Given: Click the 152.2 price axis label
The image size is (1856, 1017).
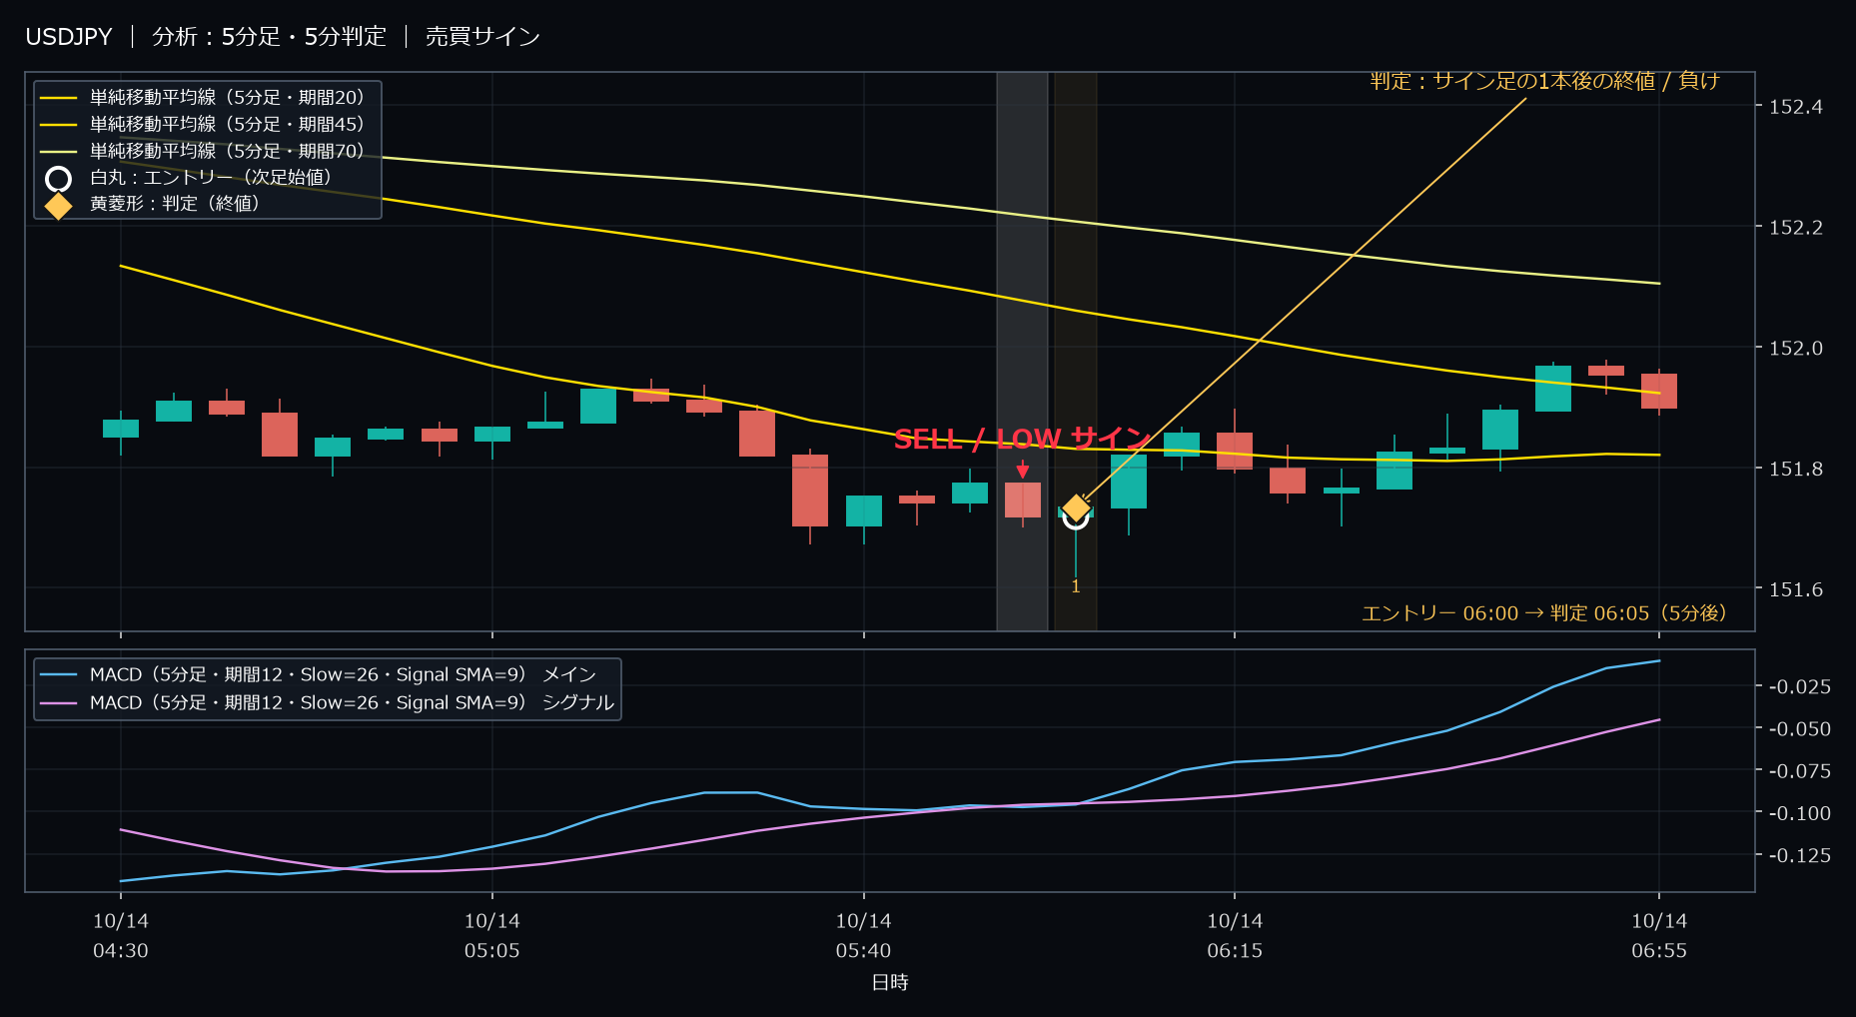Looking at the screenshot, I should (1796, 228).
